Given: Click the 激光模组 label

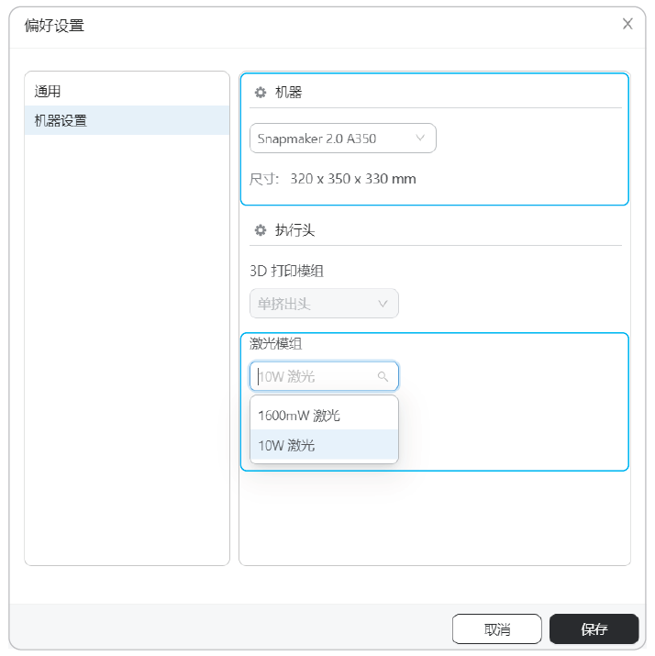Looking at the screenshot, I should click(275, 343).
